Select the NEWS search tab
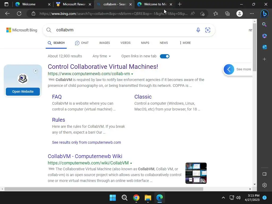 (164, 43)
